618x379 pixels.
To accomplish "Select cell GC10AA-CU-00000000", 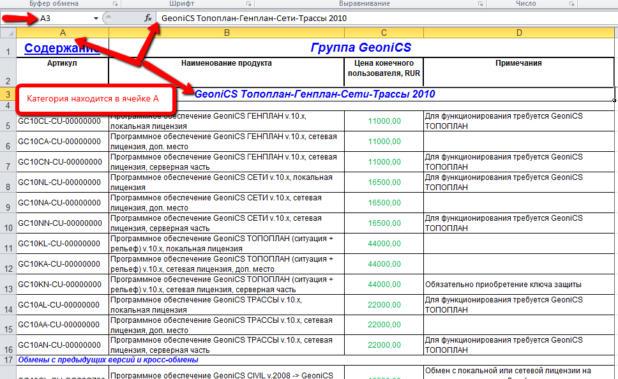I will pos(63,325).
